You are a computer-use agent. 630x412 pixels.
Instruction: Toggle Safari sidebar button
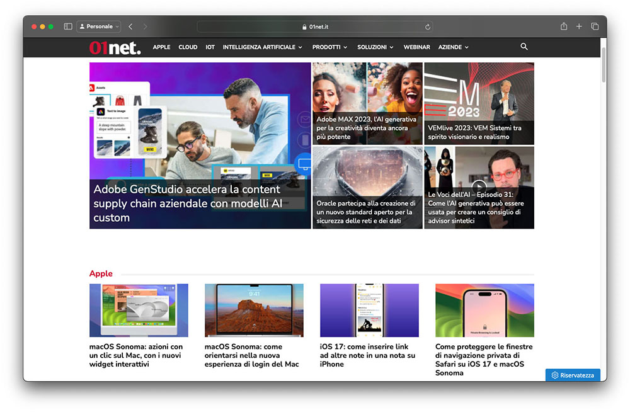(x=68, y=26)
